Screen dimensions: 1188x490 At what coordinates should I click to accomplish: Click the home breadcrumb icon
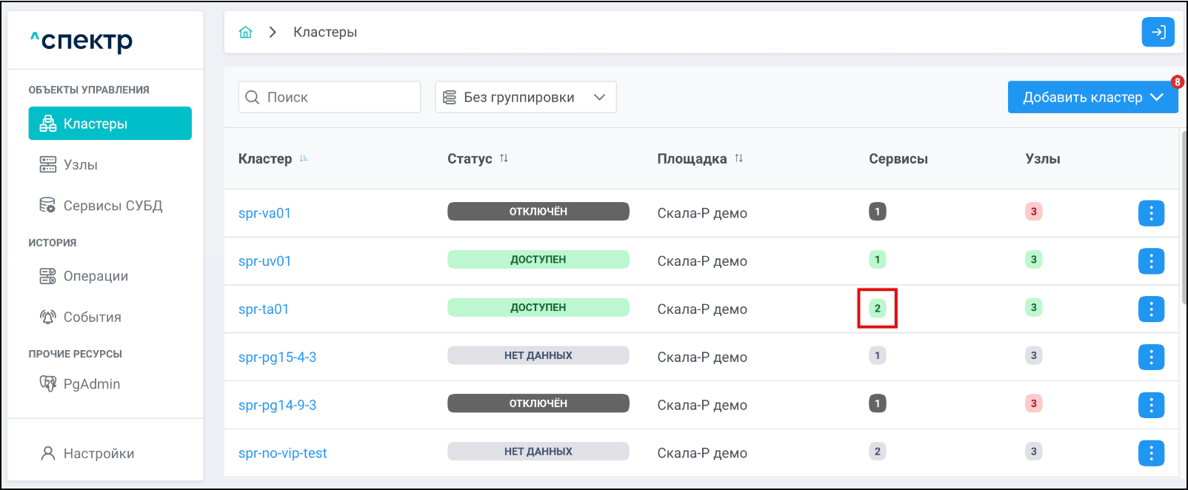click(245, 33)
